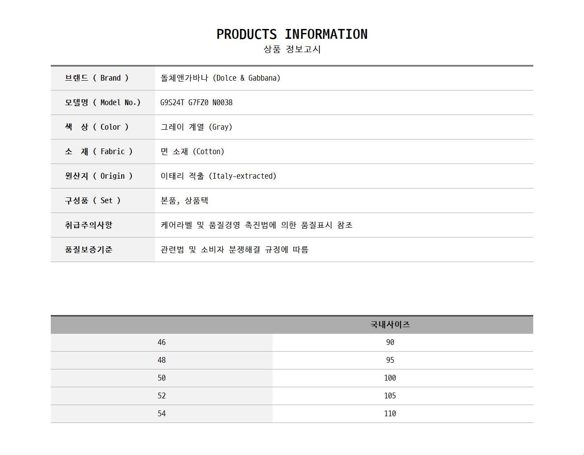Select size 46 in size table
Image resolution: width=584 pixels, height=455 pixels.
[x=161, y=342]
